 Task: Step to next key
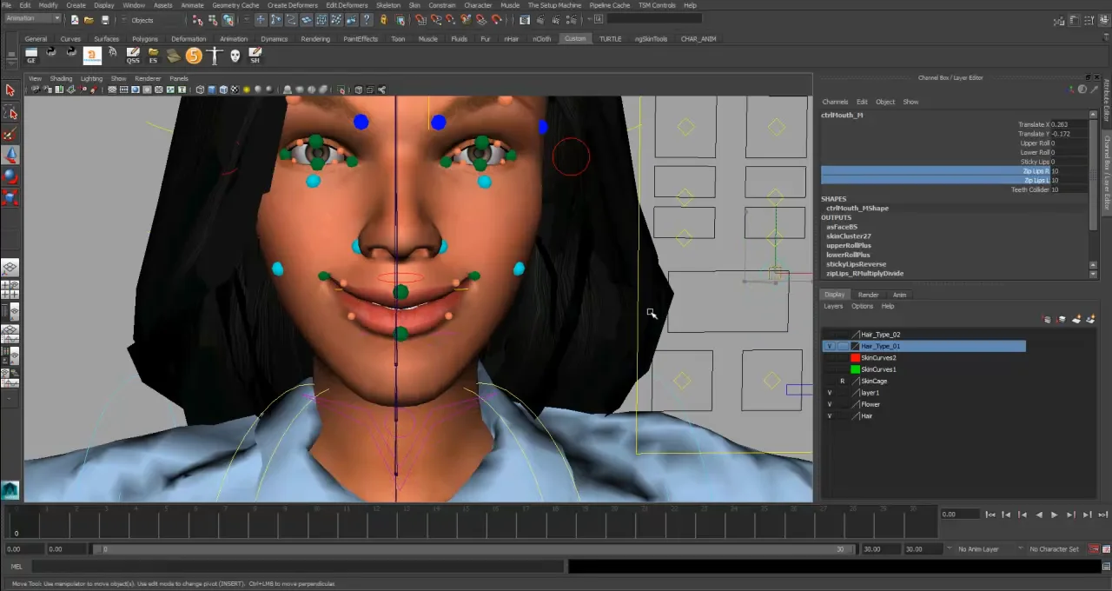point(1070,515)
